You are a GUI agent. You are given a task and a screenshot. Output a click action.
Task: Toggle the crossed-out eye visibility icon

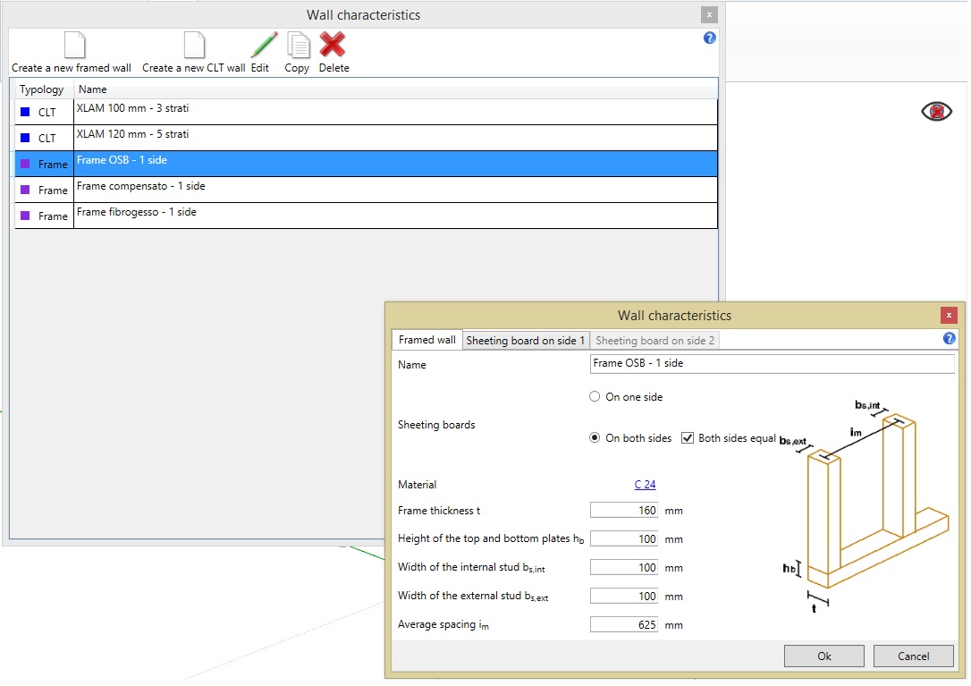coord(936,112)
